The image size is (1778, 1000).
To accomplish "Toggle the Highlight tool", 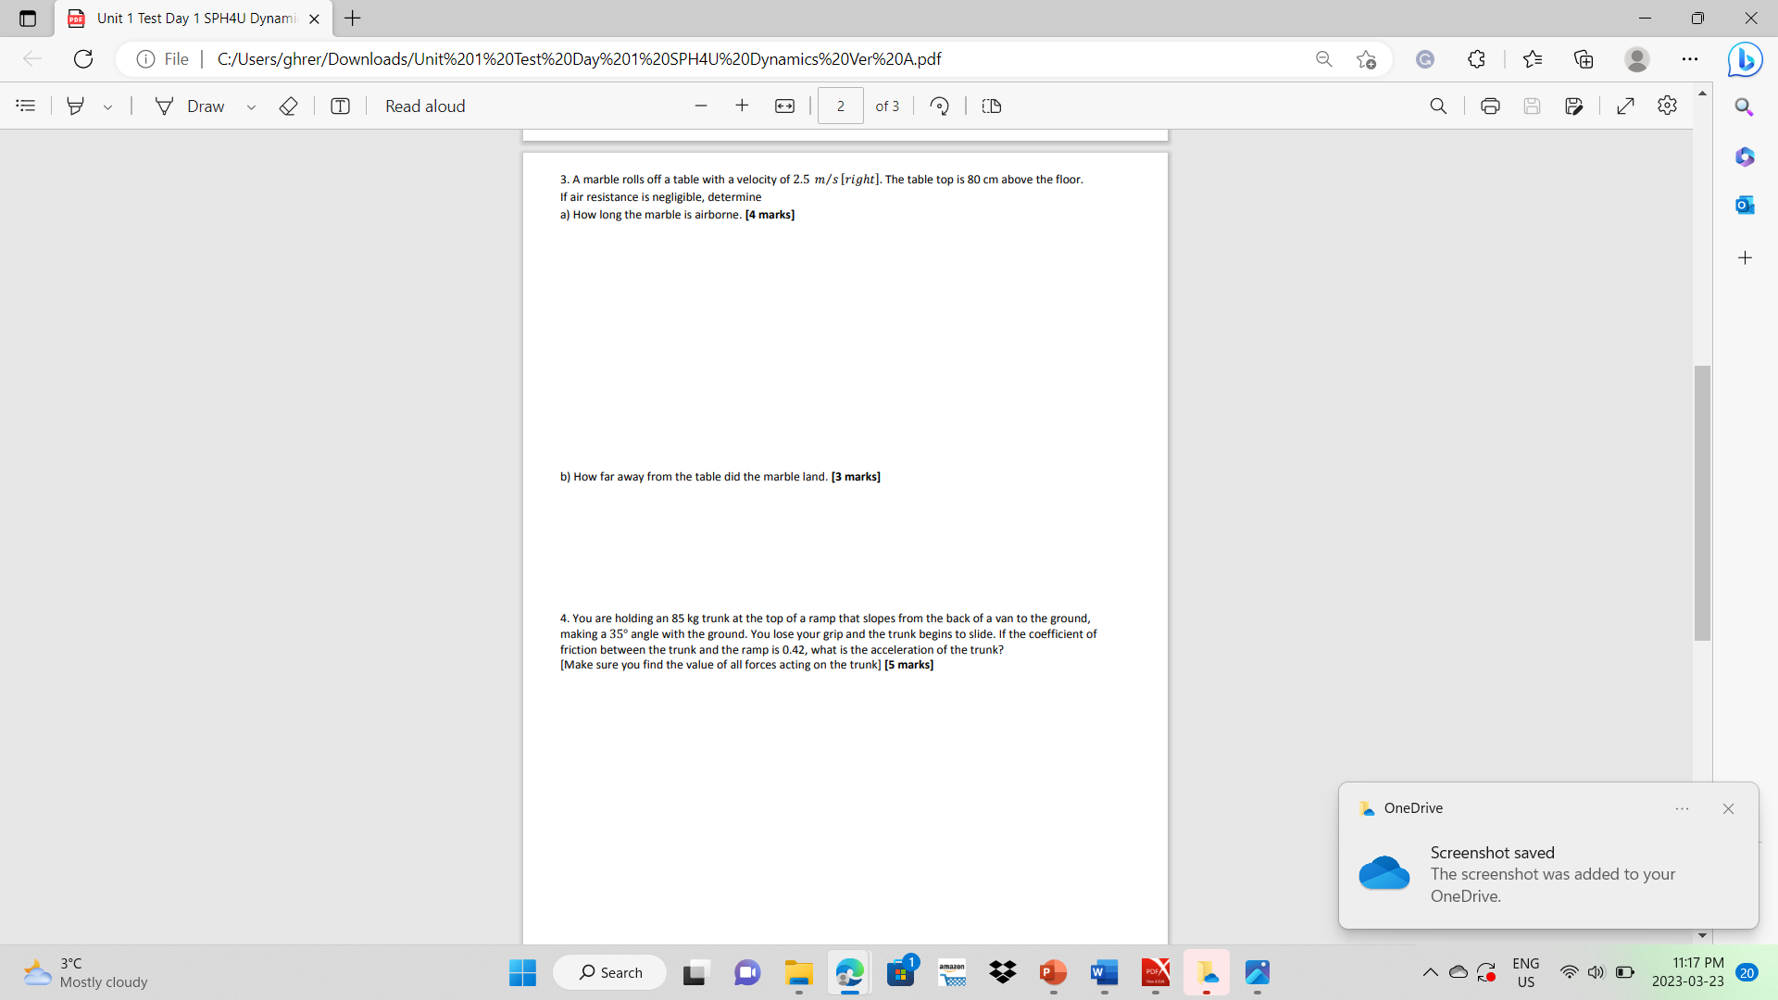I will [76, 106].
